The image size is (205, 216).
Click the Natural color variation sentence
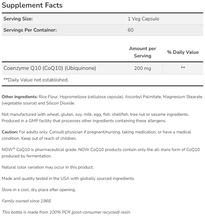pos(48,167)
